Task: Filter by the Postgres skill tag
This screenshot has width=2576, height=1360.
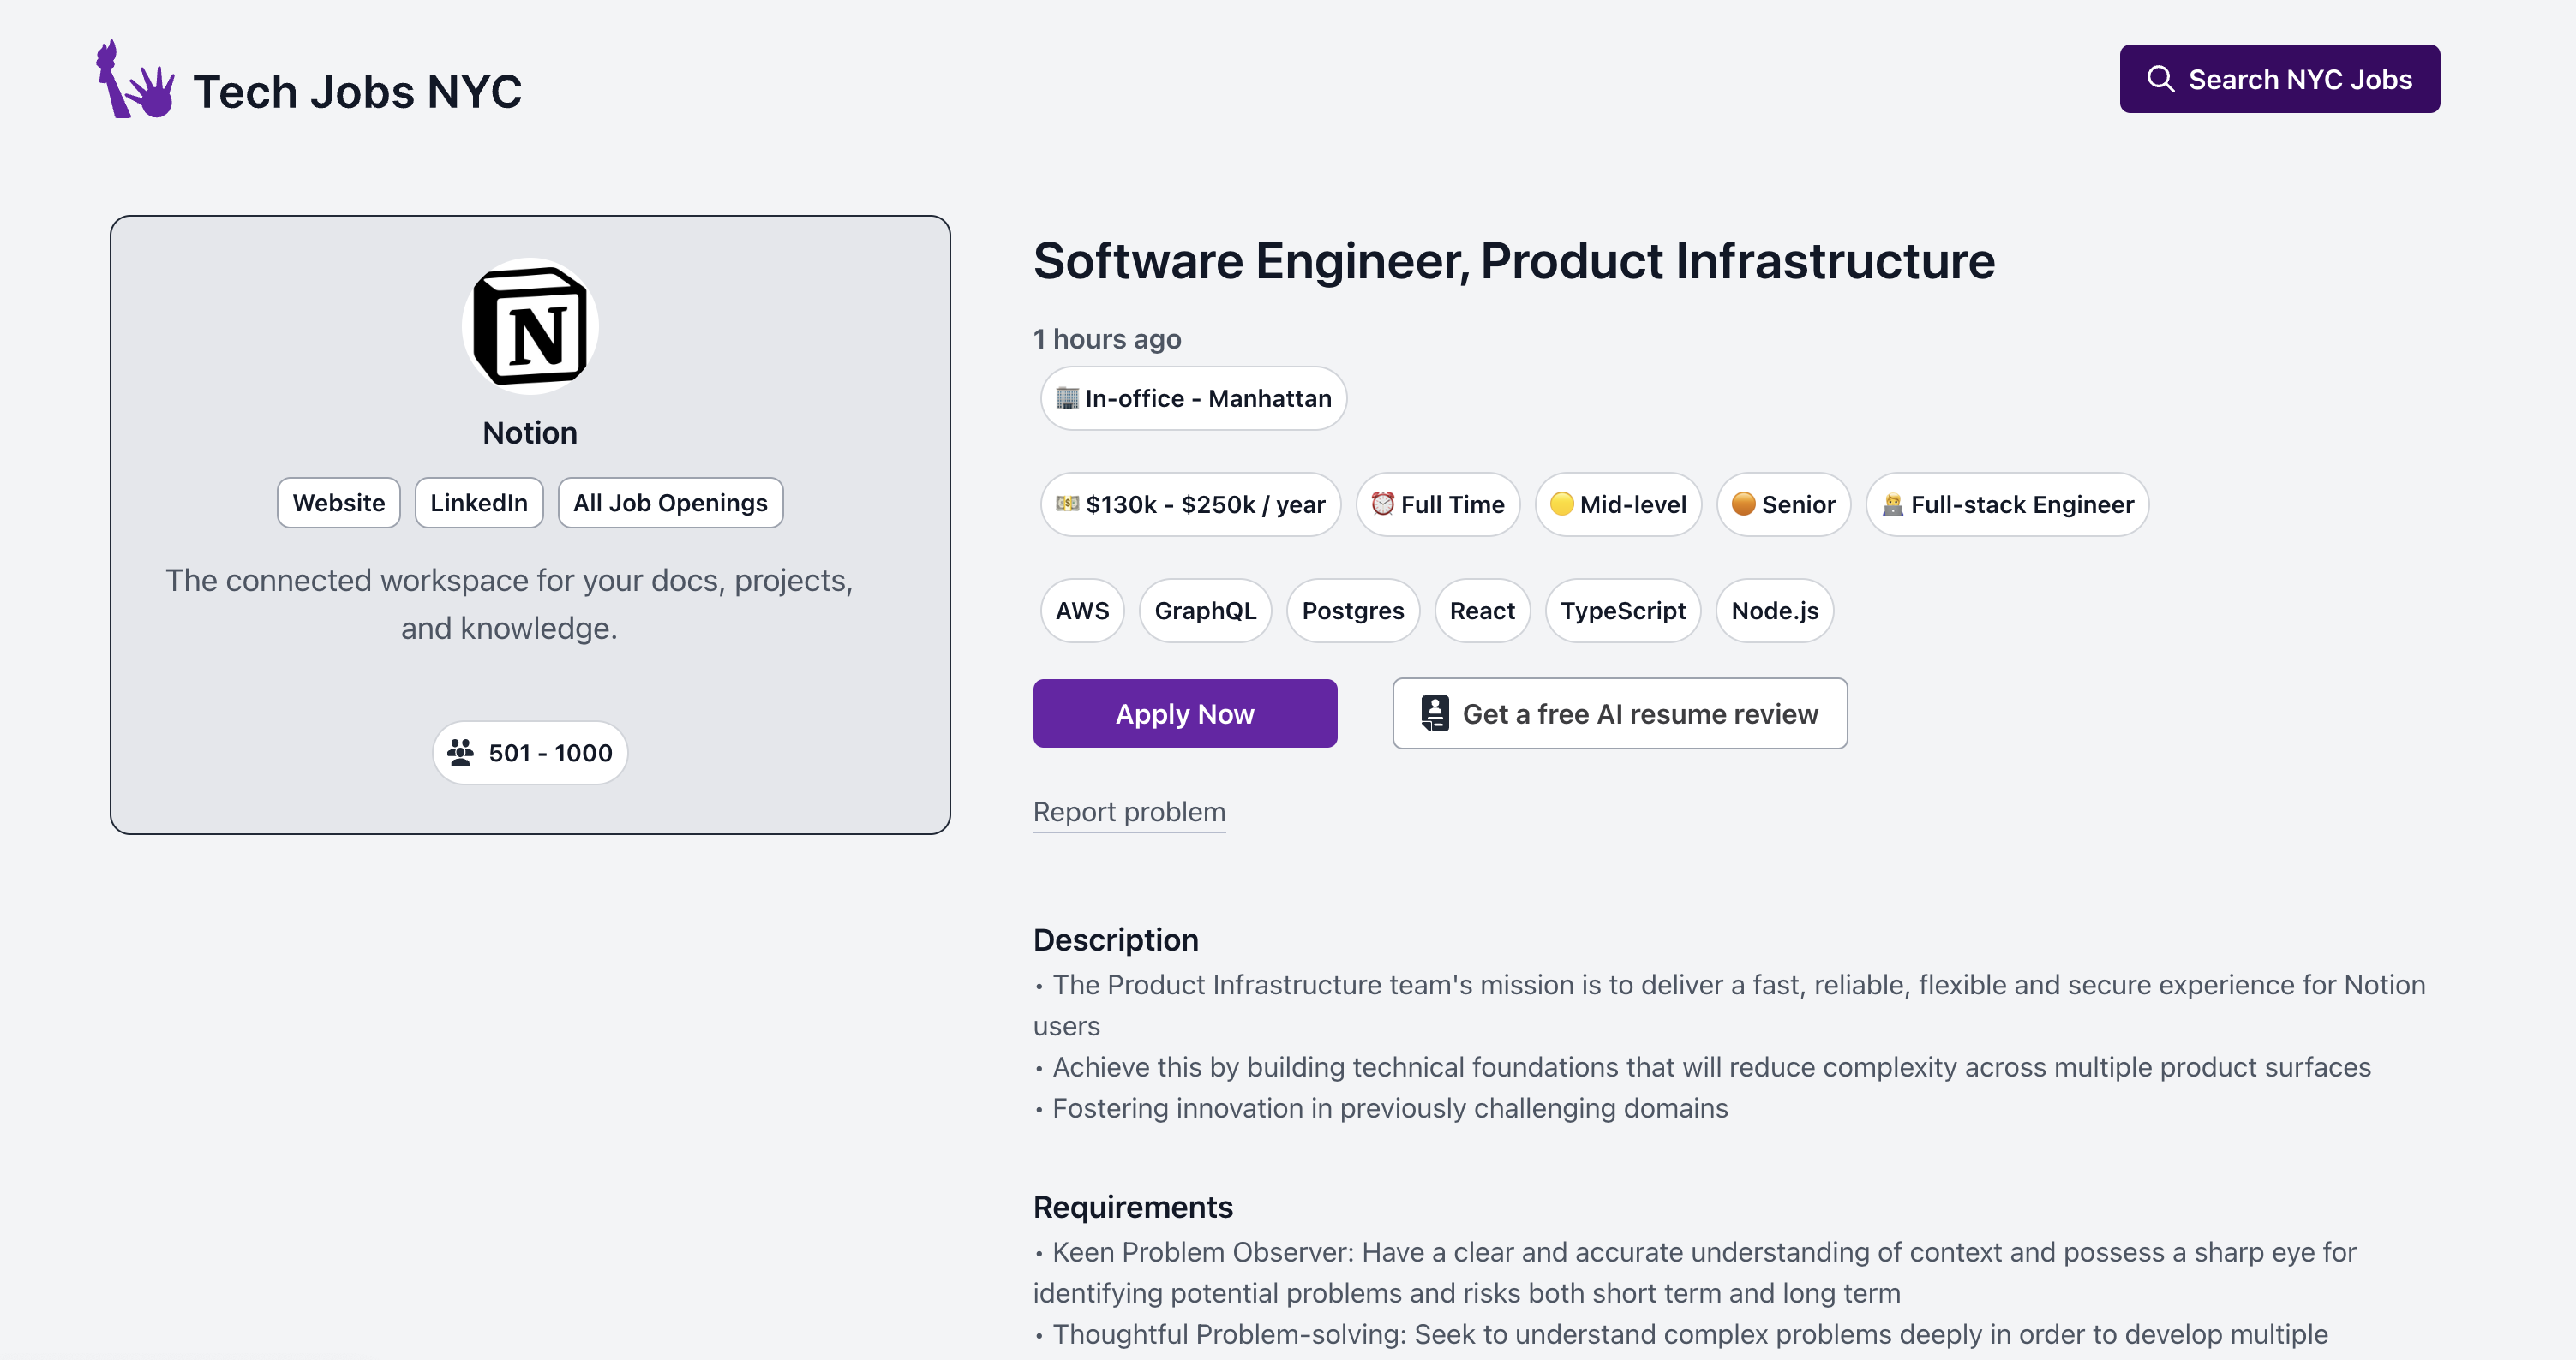Action: click(x=1353, y=611)
